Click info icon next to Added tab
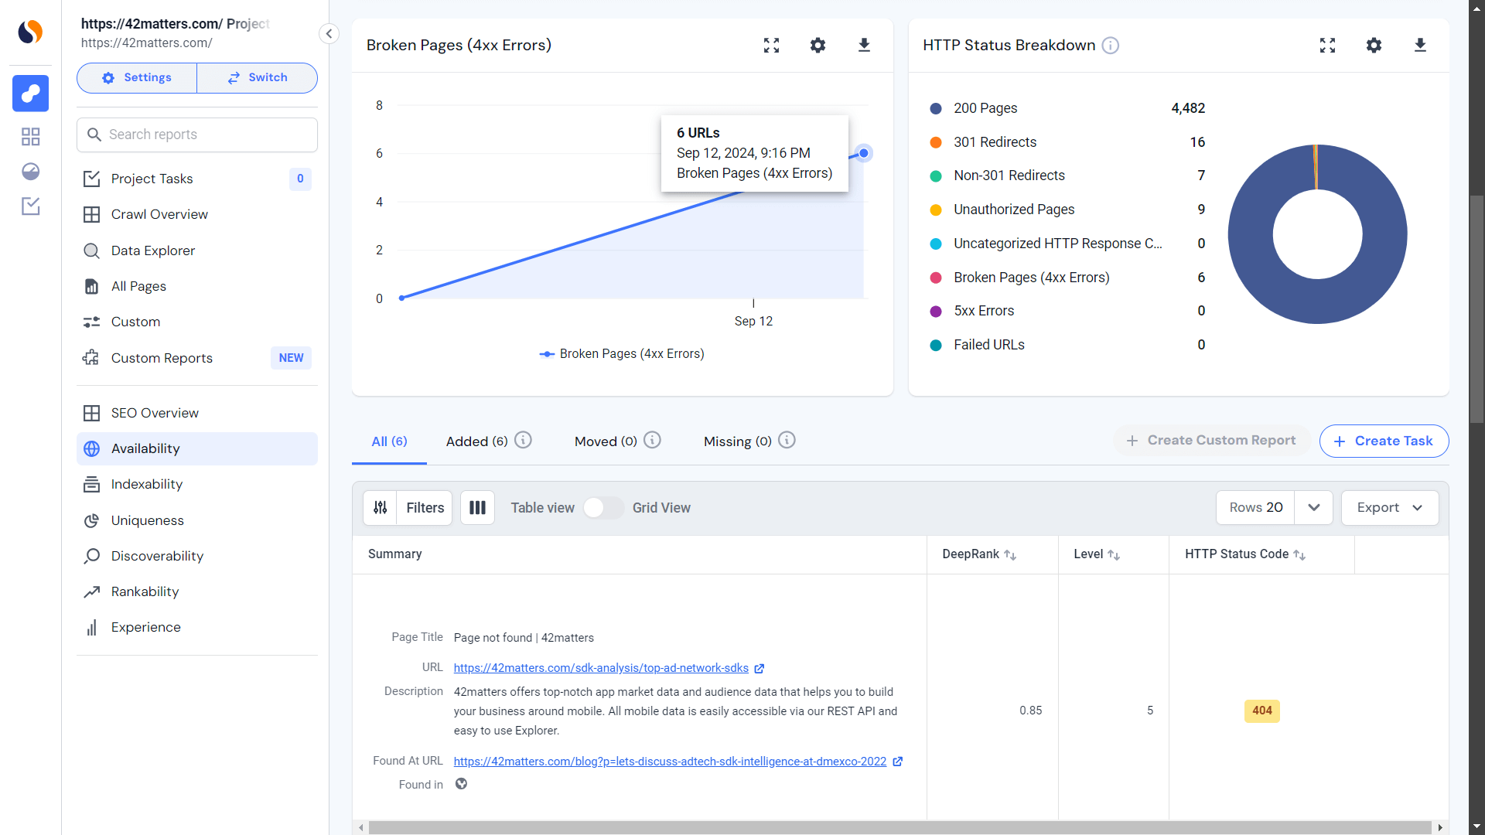 click(x=524, y=441)
